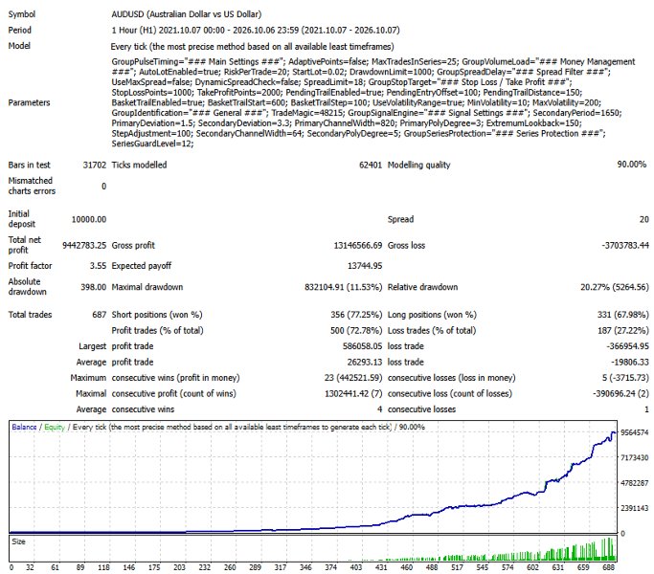
Task: Select the Mismatched charts errors value 0
Action: point(103,187)
